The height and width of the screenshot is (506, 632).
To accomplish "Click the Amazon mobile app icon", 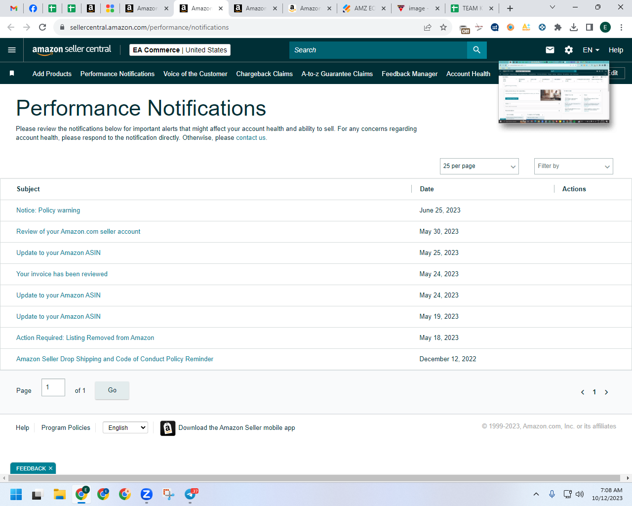I will (168, 428).
